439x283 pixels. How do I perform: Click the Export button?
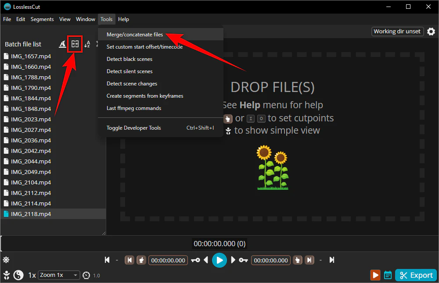click(416, 275)
